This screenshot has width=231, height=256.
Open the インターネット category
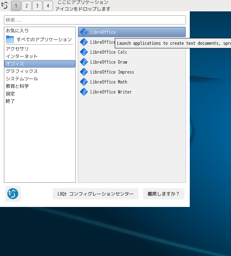pos(40,56)
